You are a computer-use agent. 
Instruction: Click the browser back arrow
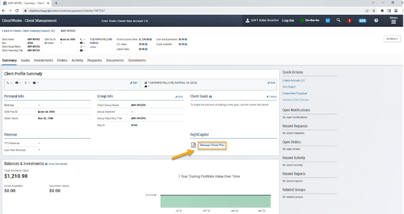point(3,11)
